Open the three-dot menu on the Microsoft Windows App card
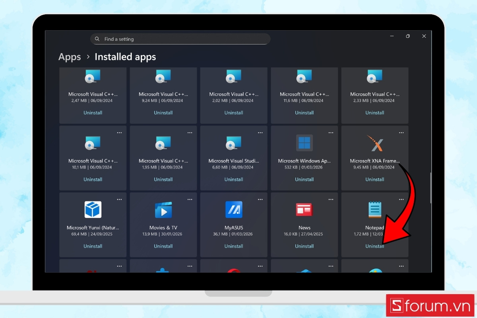Image resolution: width=477 pixels, height=318 pixels. tap(331, 133)
